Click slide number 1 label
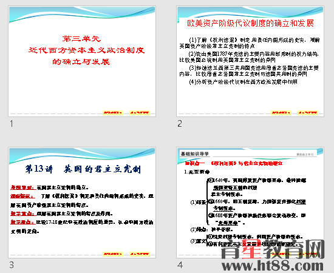 click(x=12, y=124)
